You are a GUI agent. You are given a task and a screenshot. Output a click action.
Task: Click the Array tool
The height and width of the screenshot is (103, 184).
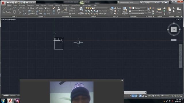(47, 14)
